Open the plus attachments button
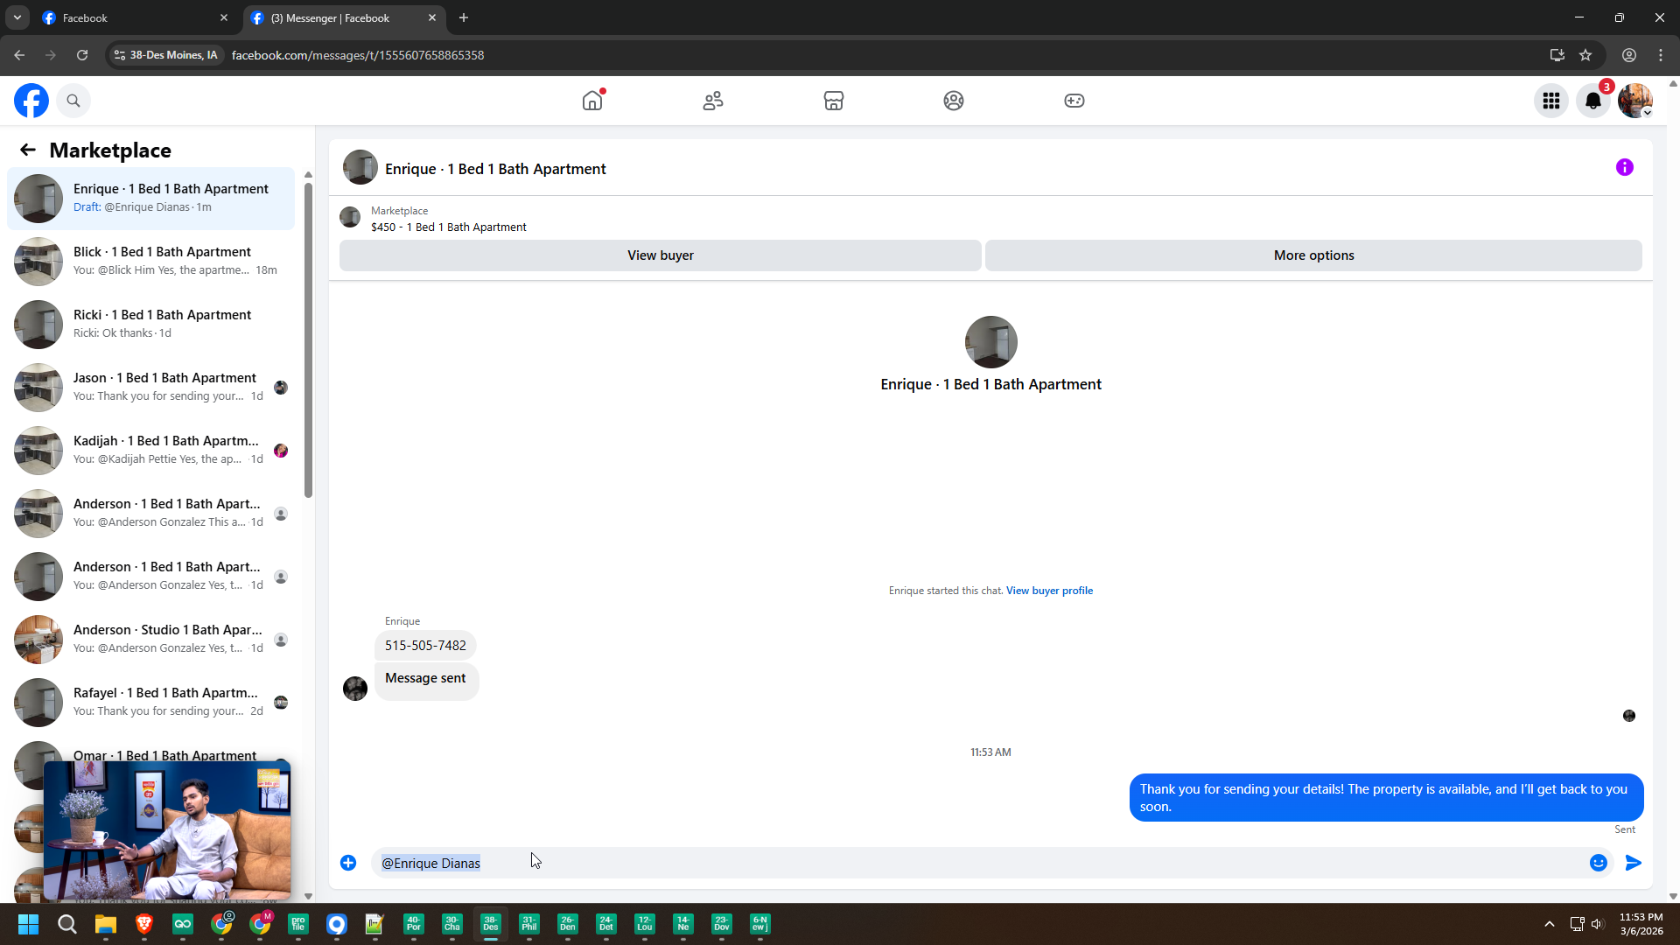 [x=348, y=863]
